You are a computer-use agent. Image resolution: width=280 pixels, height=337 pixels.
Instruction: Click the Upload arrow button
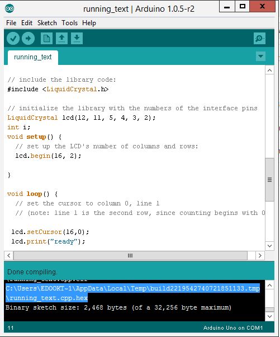pos(28,39)
